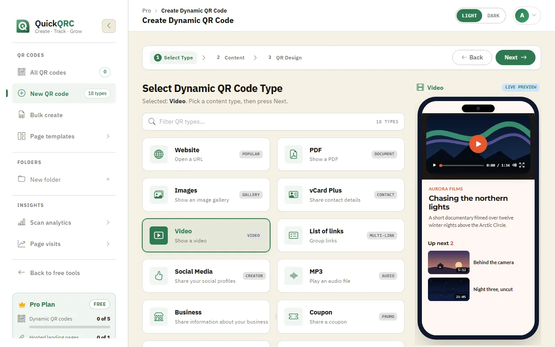
Task: Choose the vCard Plus QR type card
Action: (x=341, y=195)
